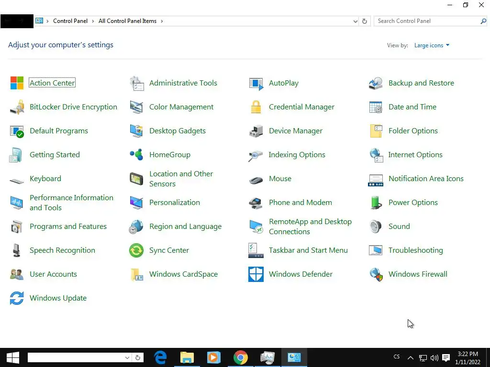
Task: Click the taskbar address input field
Action: (76, 357)
